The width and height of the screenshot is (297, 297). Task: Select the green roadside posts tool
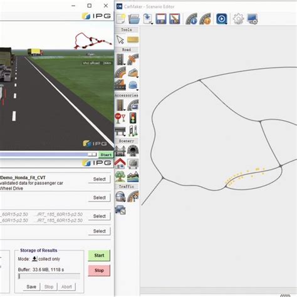[133, 131]
